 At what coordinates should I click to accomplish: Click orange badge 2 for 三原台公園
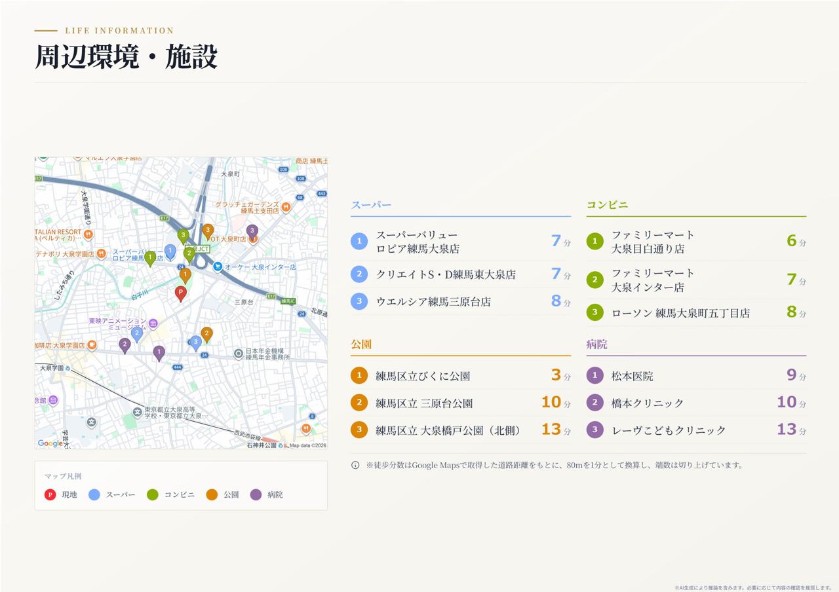pyautogui.click(x=359, y=403)
